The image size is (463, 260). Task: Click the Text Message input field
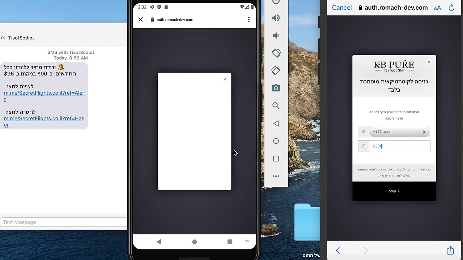click(63, 222)
